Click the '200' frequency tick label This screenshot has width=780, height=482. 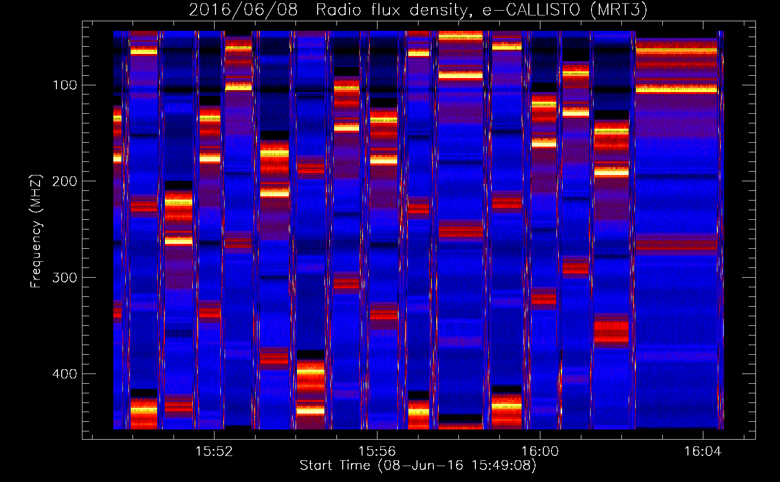(65, 181)
